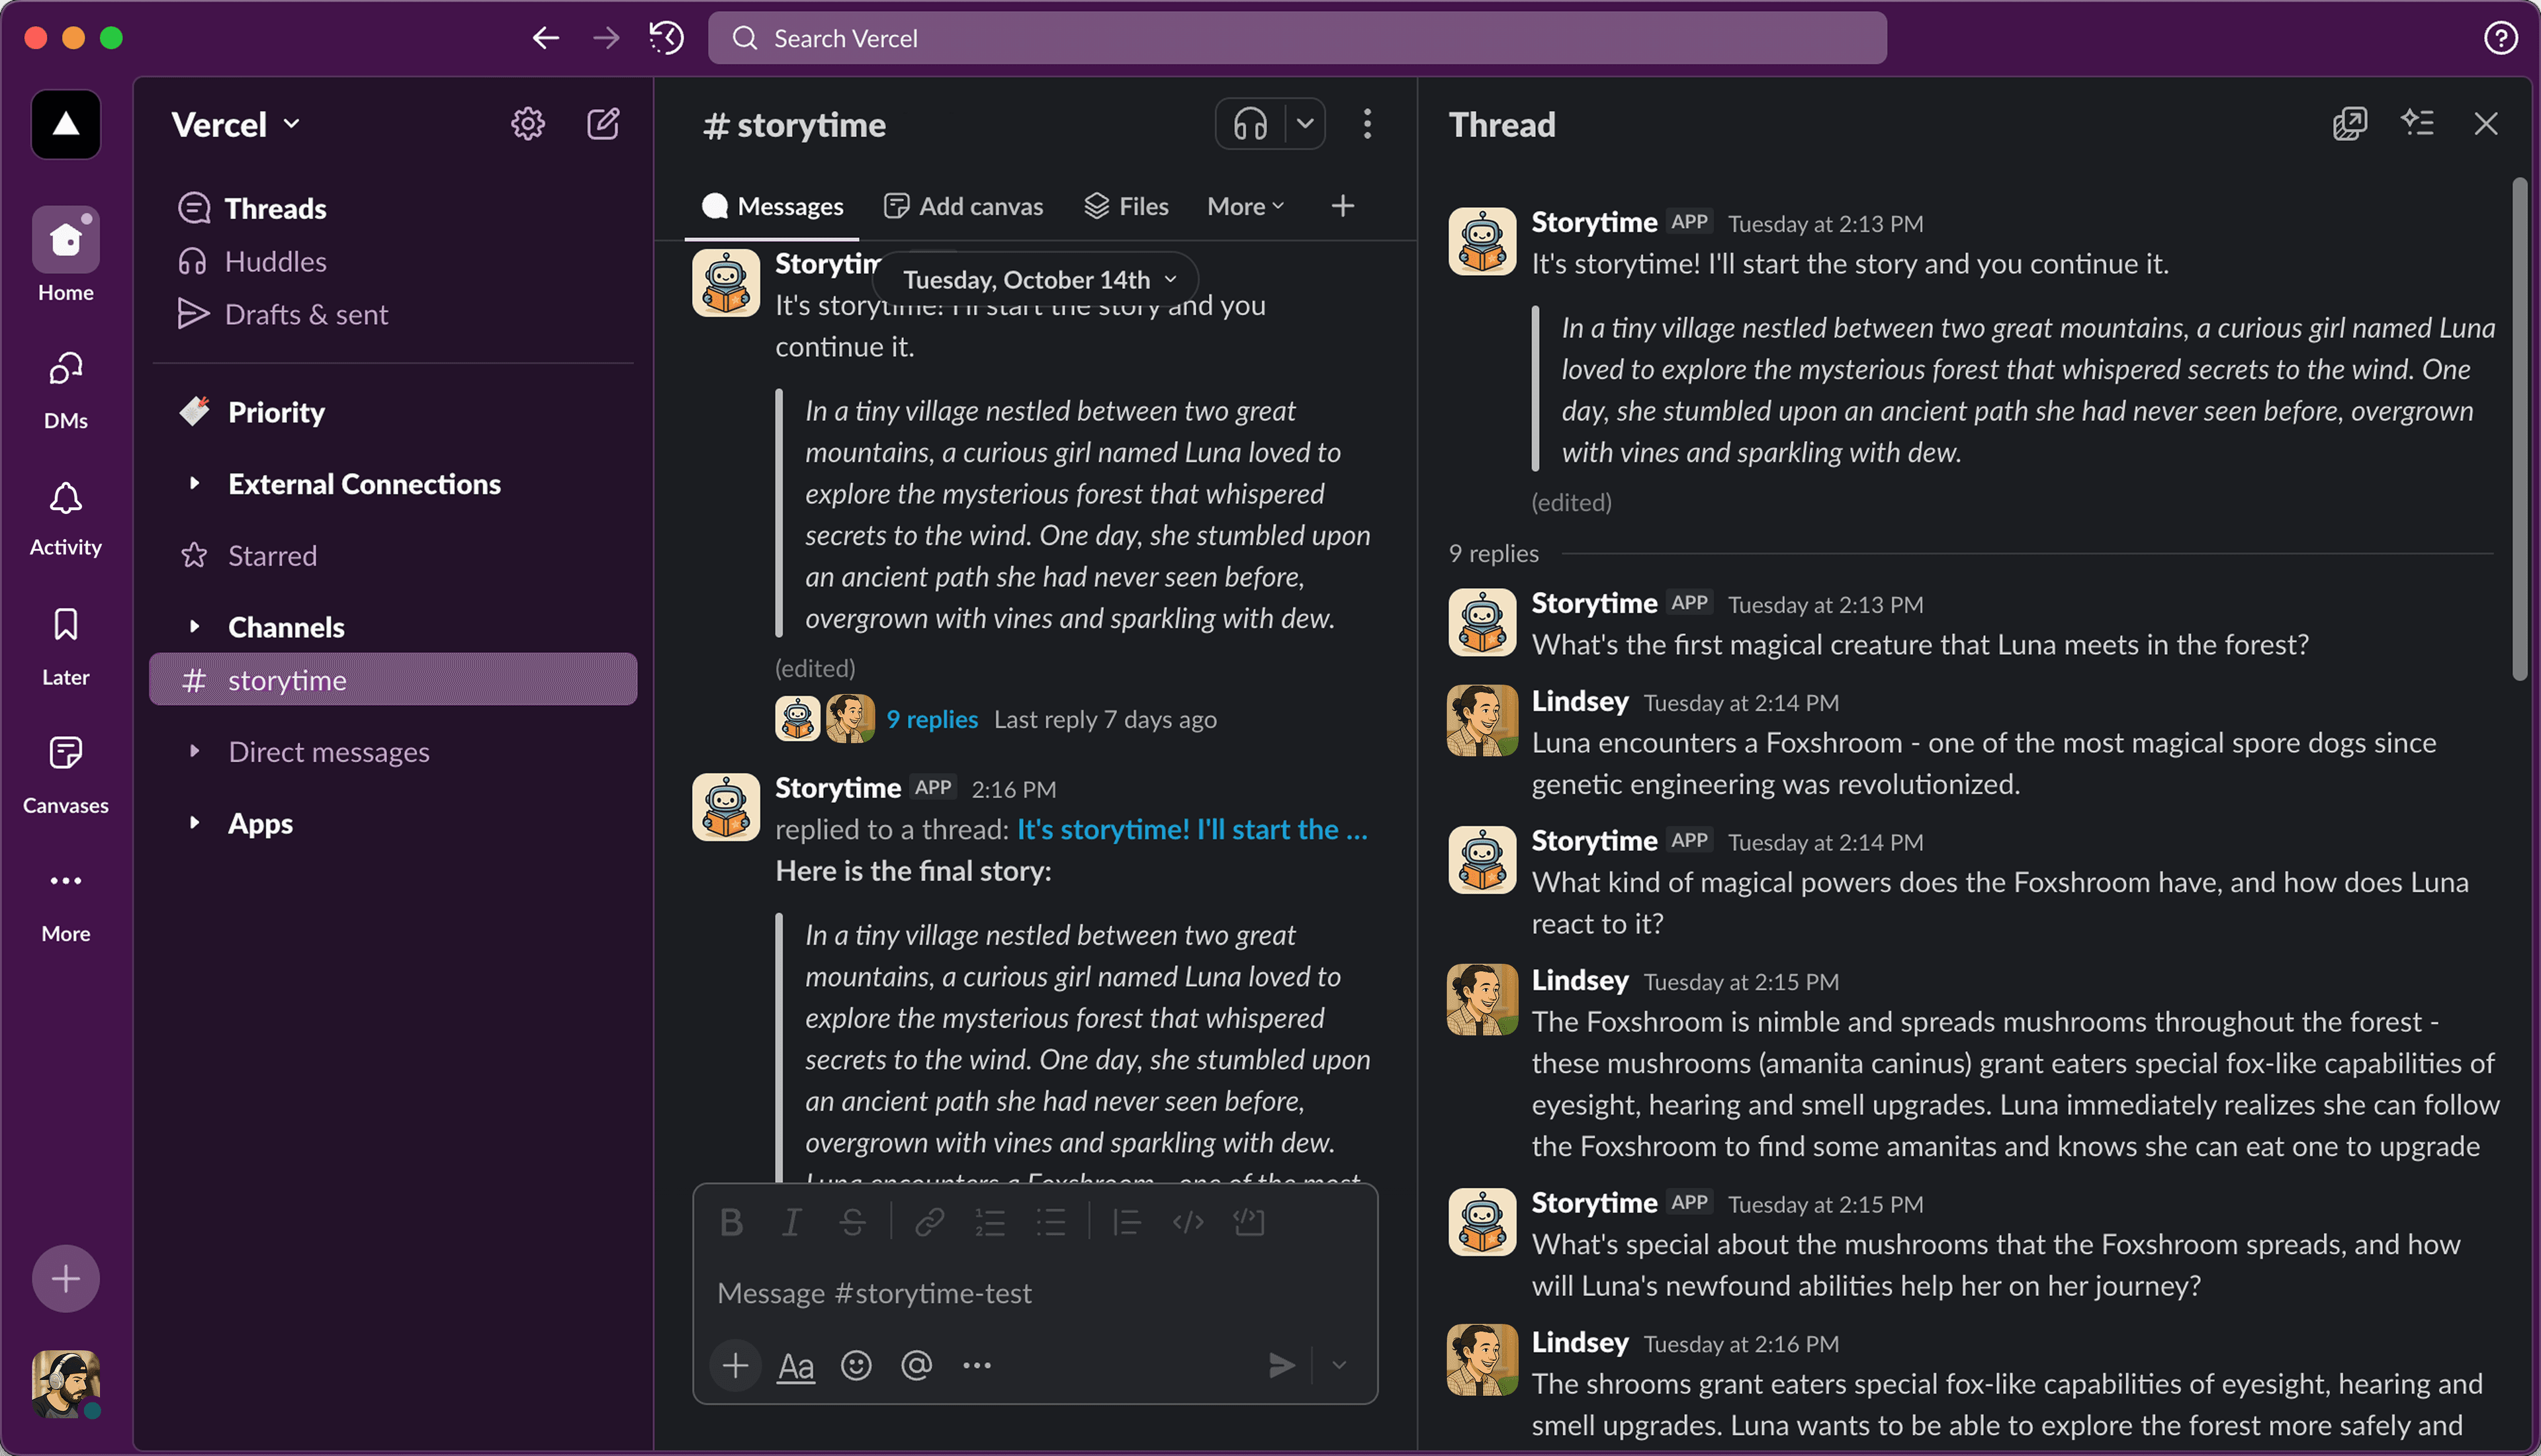Toggle bold formatting in composer
The image size is (2541, 1456).
pyautogui.click(x=731, y=1222)
